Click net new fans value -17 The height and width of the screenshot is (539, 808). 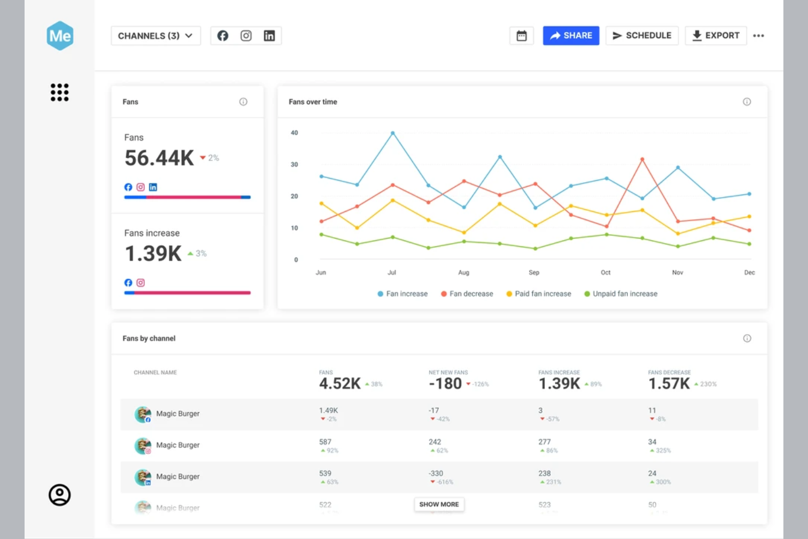[x=433, y=410]
